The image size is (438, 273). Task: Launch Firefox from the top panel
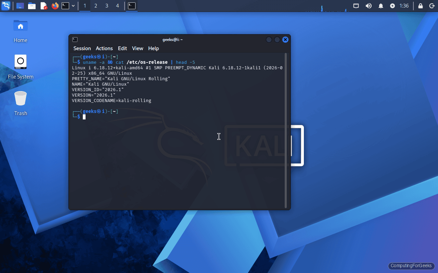pos(55,6)
